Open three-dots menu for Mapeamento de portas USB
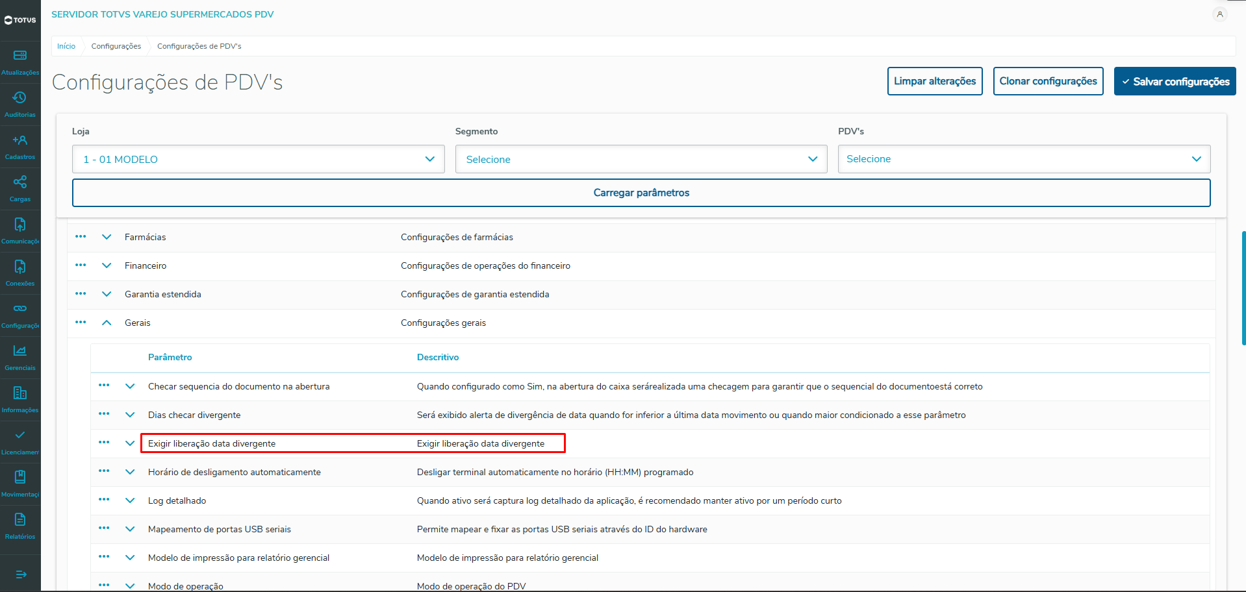The image size is (1246, 592). point(104,528)
